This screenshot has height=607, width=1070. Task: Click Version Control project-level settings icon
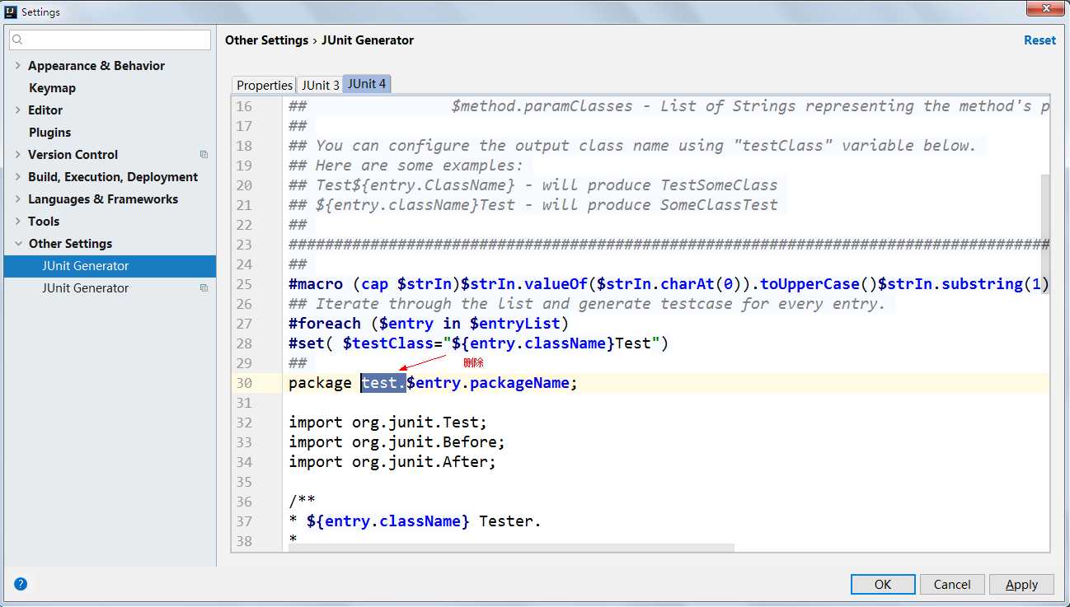pos(204,155)
